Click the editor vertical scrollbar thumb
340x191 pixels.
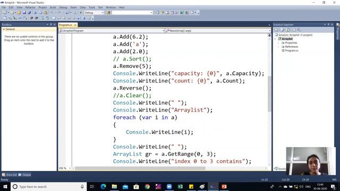[269, 93]
